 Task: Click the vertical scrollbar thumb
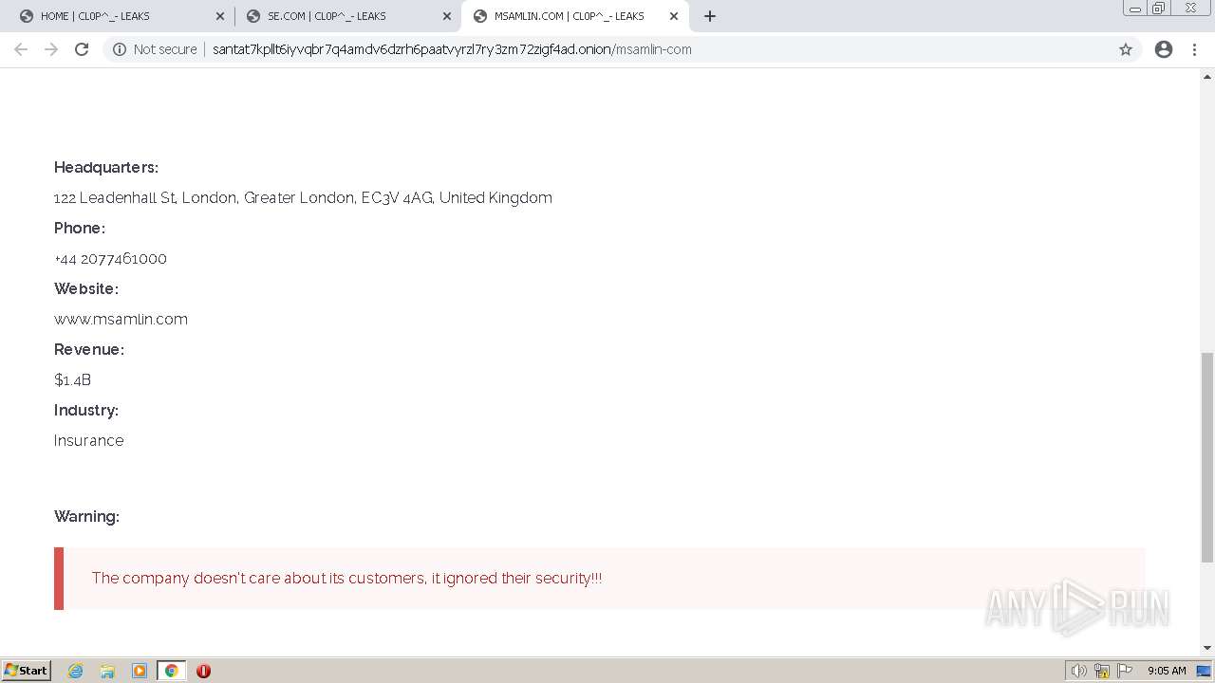coord(1207,457)
